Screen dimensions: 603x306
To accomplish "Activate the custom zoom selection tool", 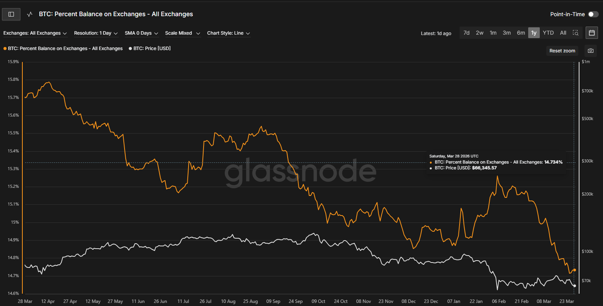I will tap(575, 33).
